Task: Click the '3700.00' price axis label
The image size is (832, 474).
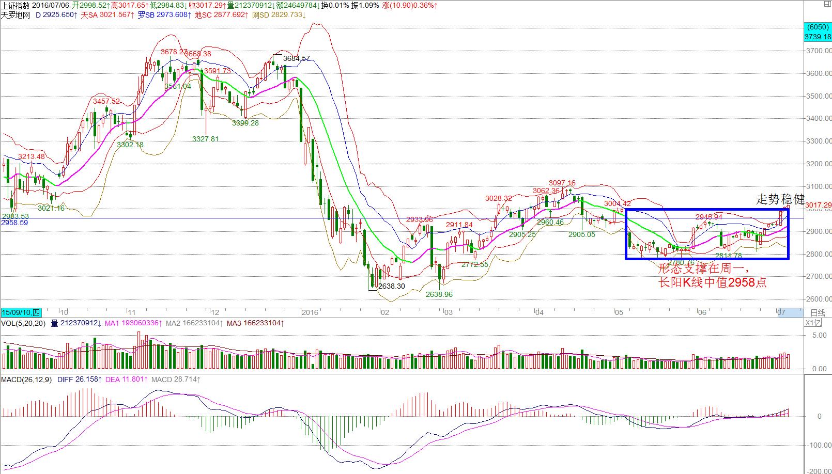Action: 819,51
